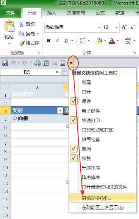The width and height of the screenshot is (139, 219).
Task: Click the Excel application icon in title bar
Action: coord(3,2)
